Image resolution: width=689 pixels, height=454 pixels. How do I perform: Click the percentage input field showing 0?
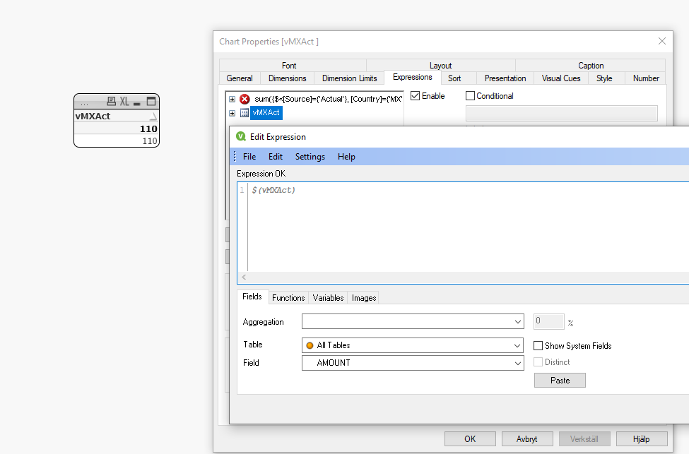point(548,321)
